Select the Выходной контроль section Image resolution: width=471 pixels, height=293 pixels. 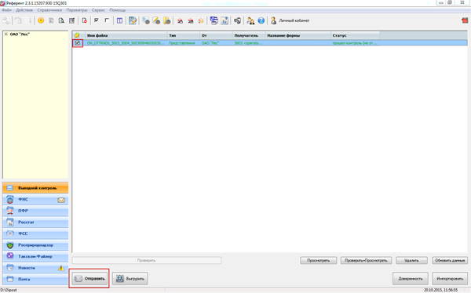(35, 188)
